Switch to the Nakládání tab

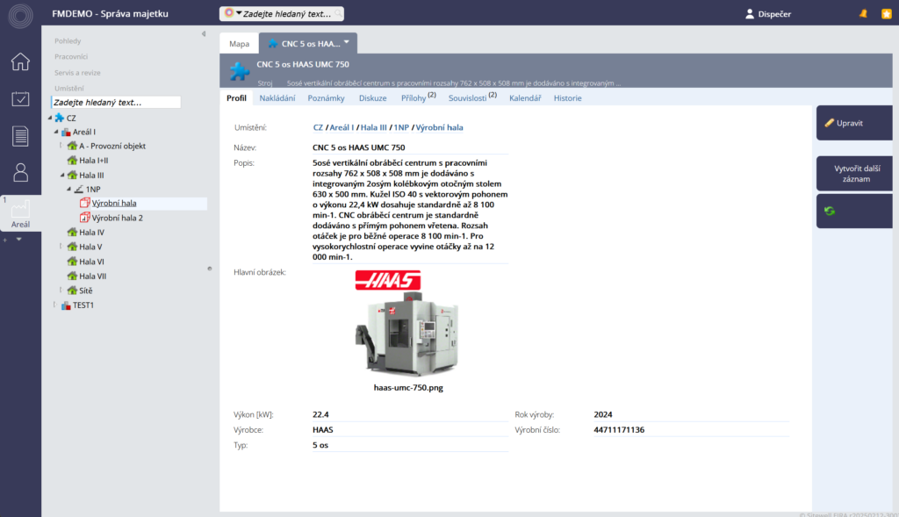click(x=277, y=98)
